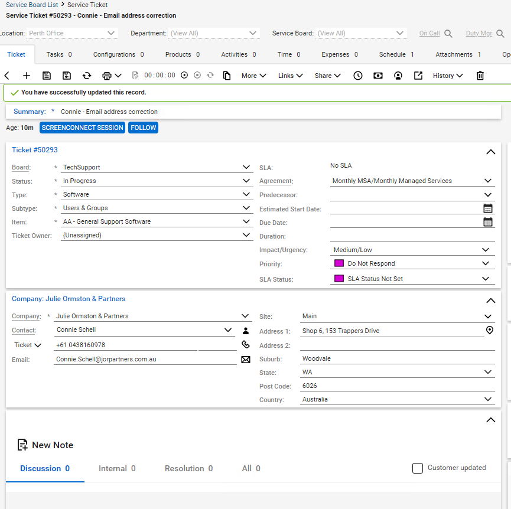Open the Type dropdown showing Software
Viewport: 511px width, 509px height.
[157, 194]
